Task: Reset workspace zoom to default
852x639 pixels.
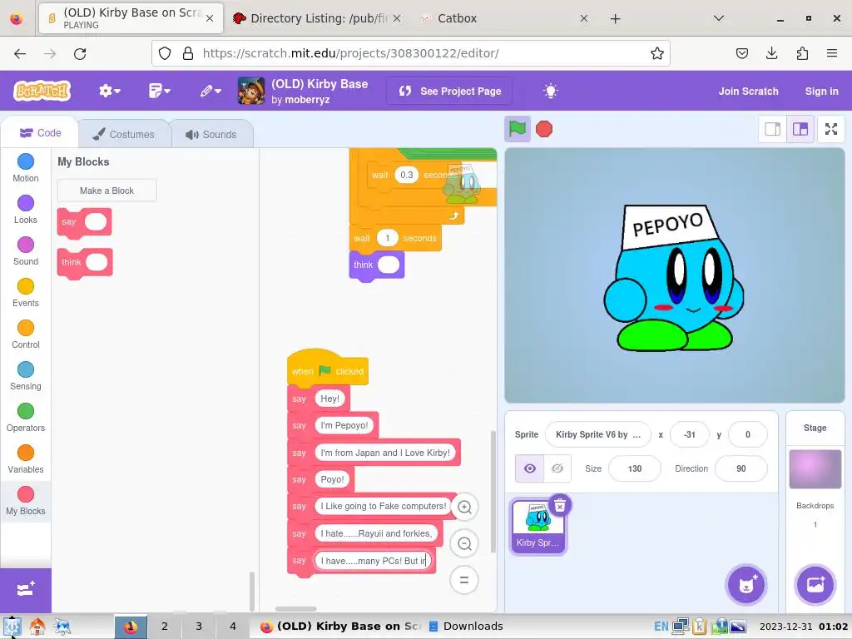Action: point(464,580)
